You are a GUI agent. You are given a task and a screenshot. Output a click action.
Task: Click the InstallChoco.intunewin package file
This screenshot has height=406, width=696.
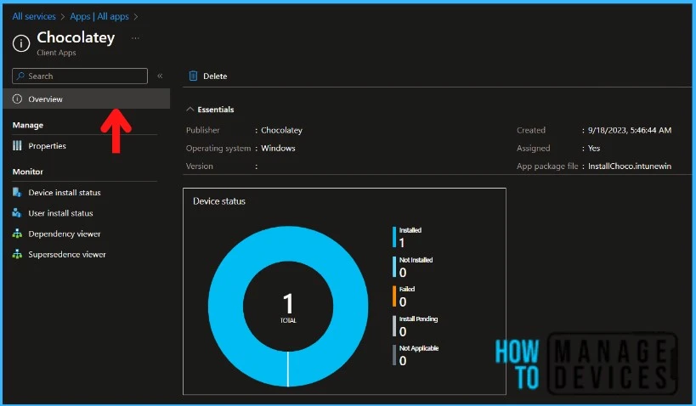click(x=630, y=166)
